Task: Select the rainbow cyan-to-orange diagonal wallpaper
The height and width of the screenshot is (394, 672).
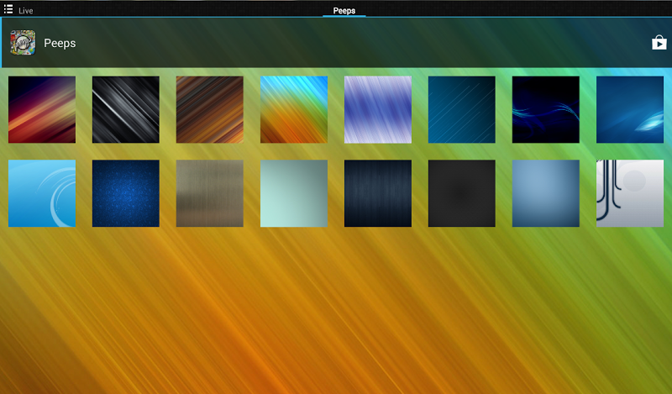Action: click(294, 110)
